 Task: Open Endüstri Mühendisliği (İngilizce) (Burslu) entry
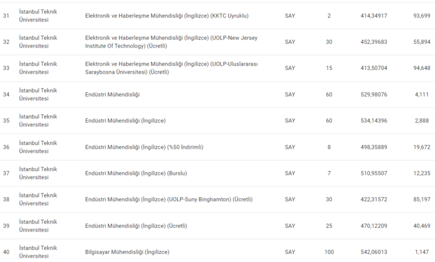tap(135, 173)
